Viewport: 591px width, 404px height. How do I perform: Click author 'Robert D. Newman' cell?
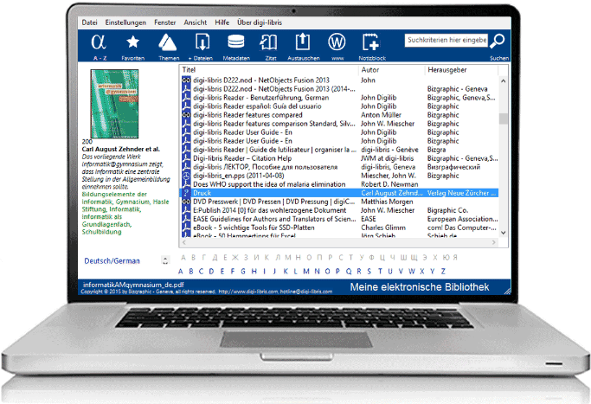click(389, 184)
